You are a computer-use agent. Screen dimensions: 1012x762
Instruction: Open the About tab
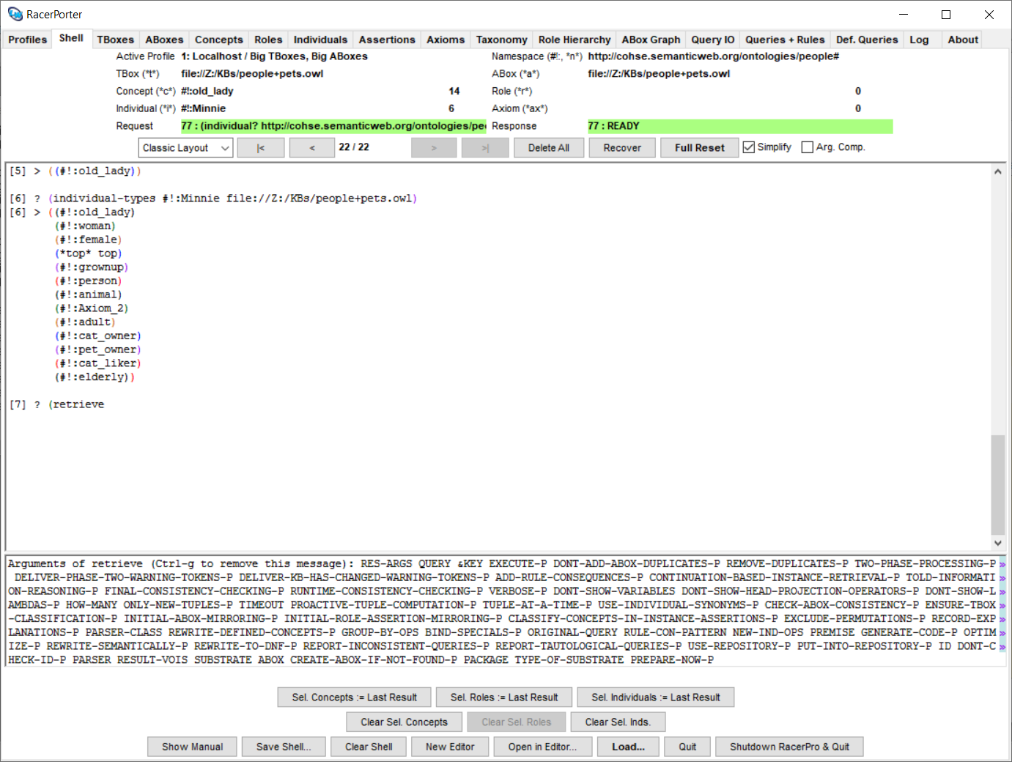click(963, 40)
